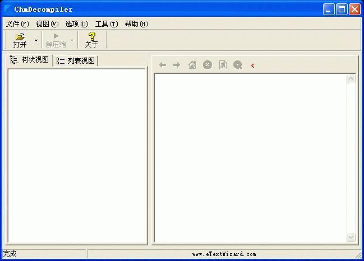This screenshot has height=261, width=364.
Task: Click the document page icon in viewer toolbar
Action: pos(223,65)
